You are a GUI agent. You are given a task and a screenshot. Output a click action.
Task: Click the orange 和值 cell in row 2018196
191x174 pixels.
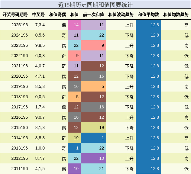click(74, 97)
